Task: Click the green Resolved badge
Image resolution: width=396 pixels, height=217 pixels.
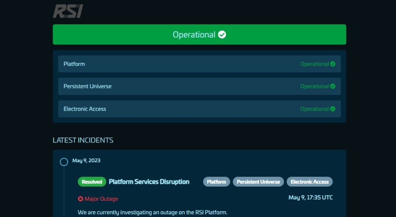Action: coord(92,182)
